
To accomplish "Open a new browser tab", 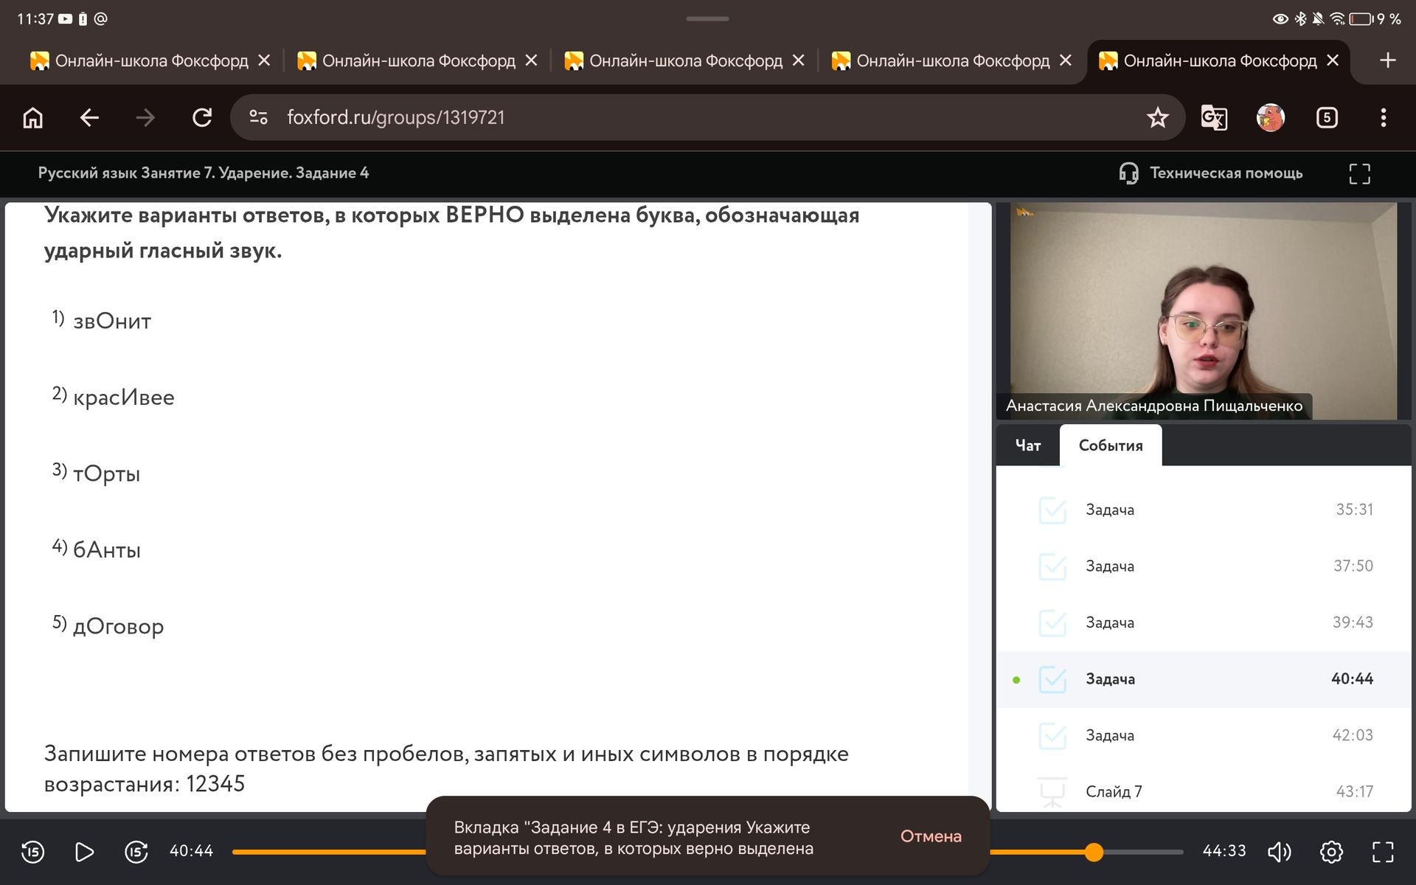I will [1387, 60].
